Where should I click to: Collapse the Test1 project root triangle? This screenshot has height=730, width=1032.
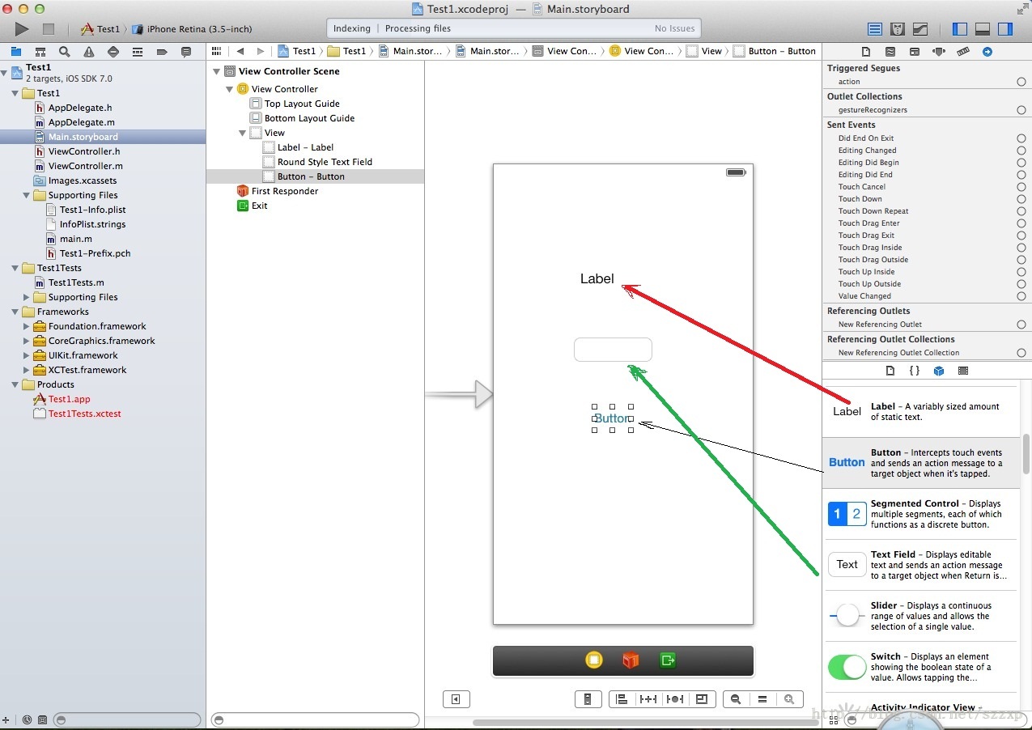(4, 73)
